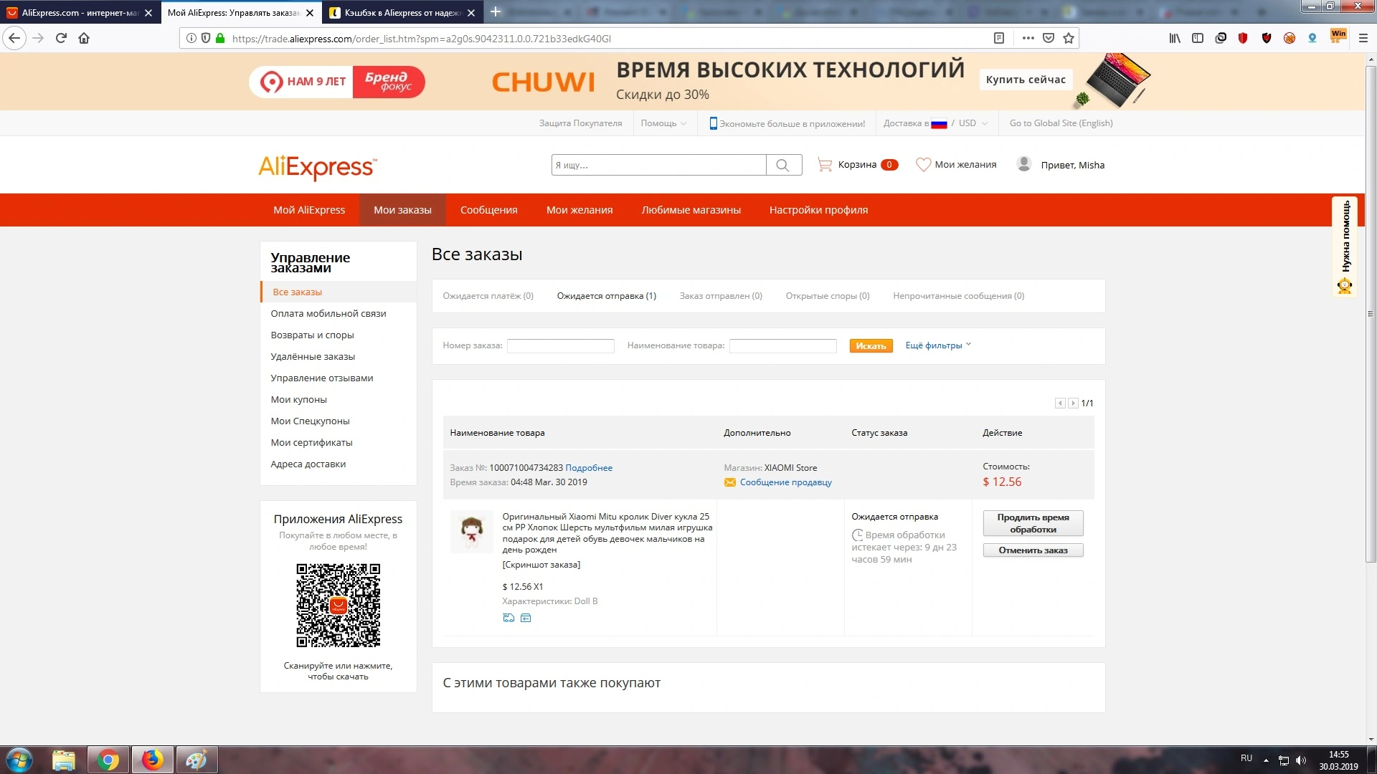Click Продлить время обработки button
The image size is (1377, 774).
(1033, 523)
